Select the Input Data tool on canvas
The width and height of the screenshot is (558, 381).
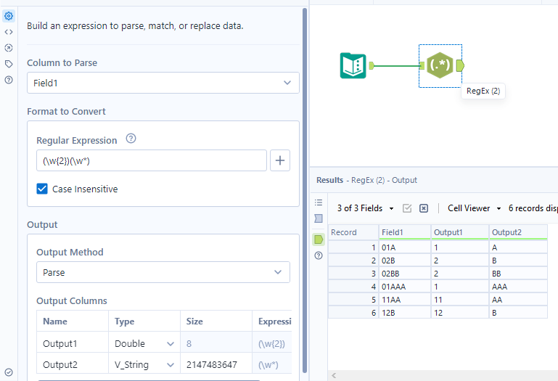353,66
